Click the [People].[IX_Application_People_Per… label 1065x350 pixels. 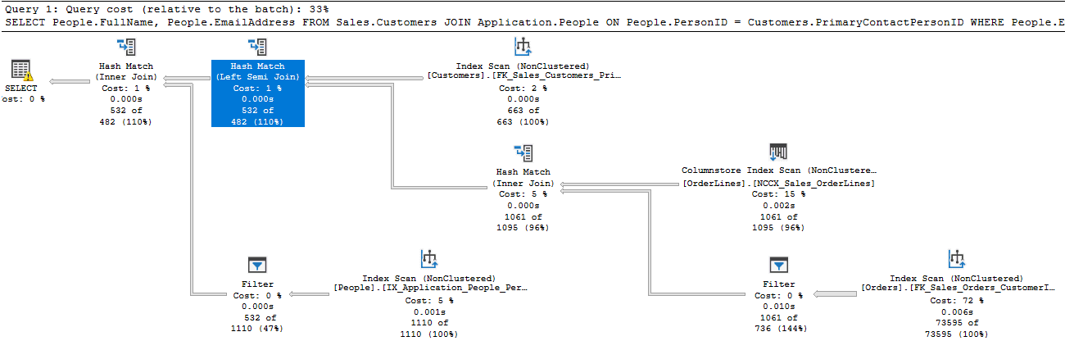pyautogui.click(x=430, y=289)
